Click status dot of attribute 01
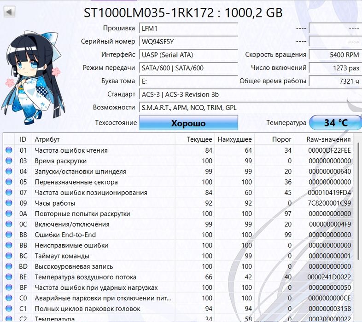Screen dimensions: 362x322 (9, 150)
